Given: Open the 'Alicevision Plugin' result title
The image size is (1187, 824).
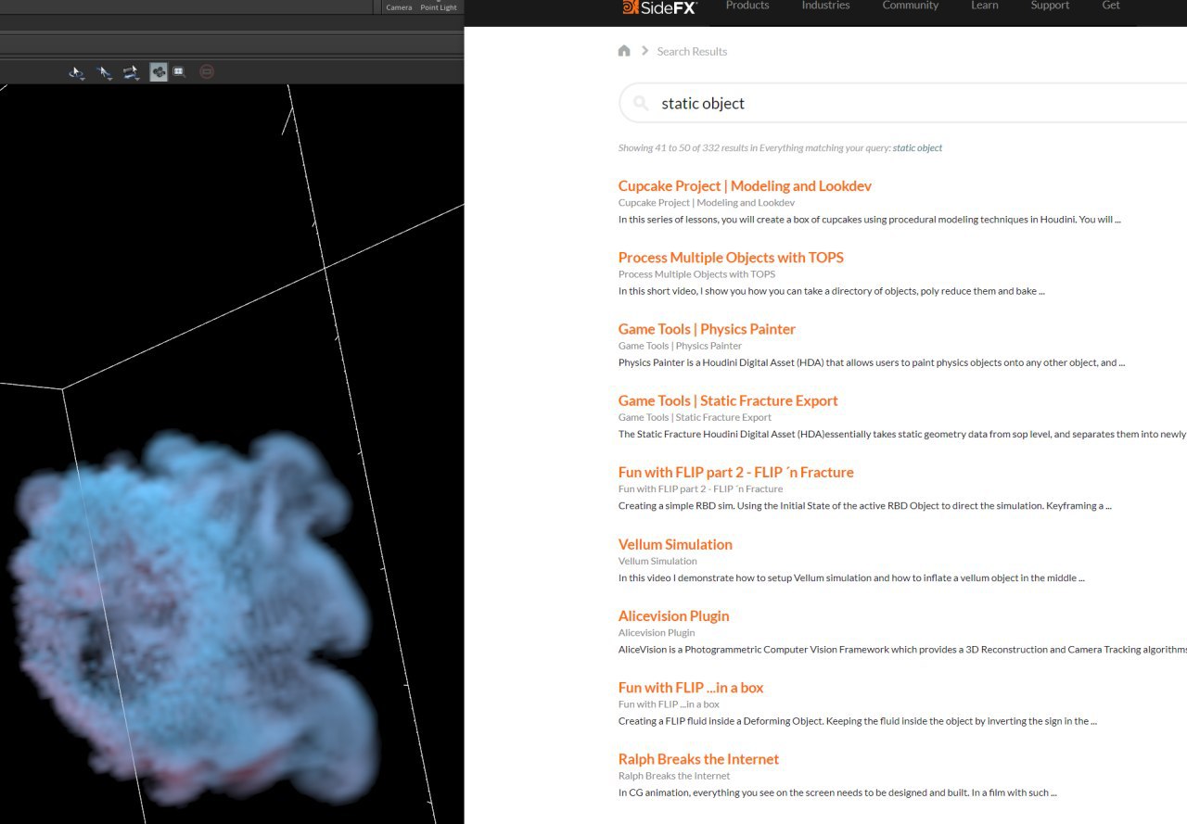Looking at the screenshot, I should (673, 615).
